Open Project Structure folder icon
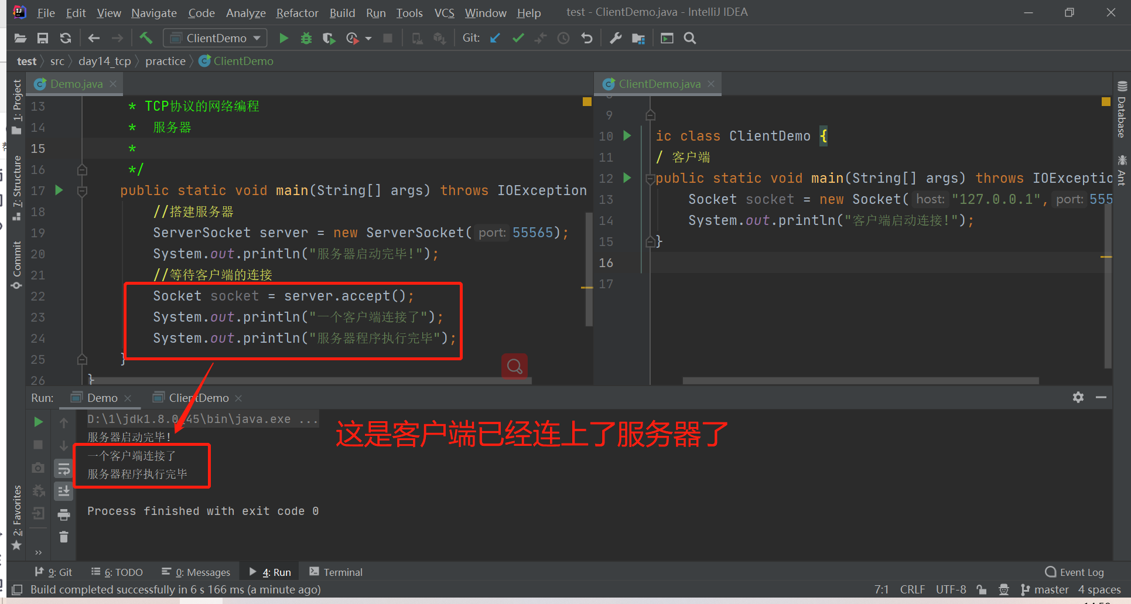Viewport: 1131px width, 604px height. coord(638,38)
